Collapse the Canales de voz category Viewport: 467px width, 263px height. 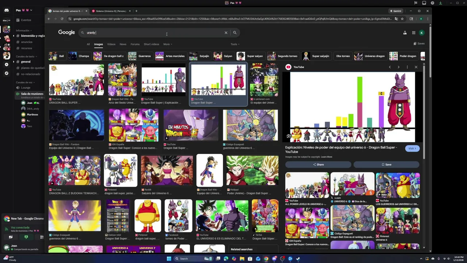(x=25, y=83)
